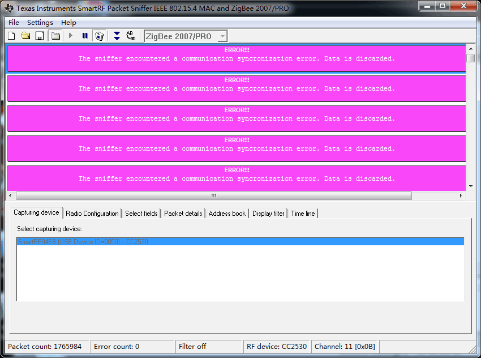Click the up arrow of vertical scrollbar

tap(471, 49)
